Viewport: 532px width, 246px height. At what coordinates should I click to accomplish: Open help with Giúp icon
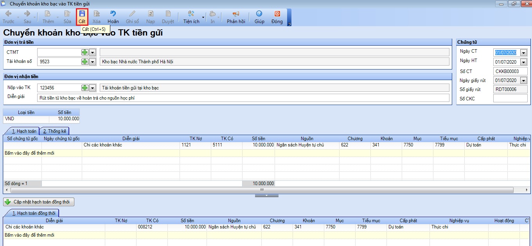(259, 17)
